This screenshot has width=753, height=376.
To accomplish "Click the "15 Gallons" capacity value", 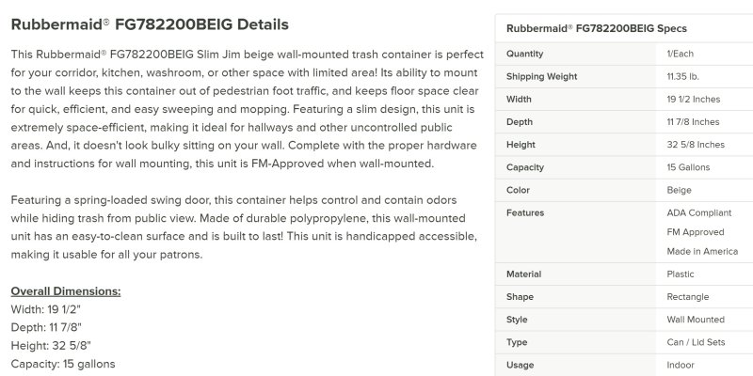I will [690, 167].
